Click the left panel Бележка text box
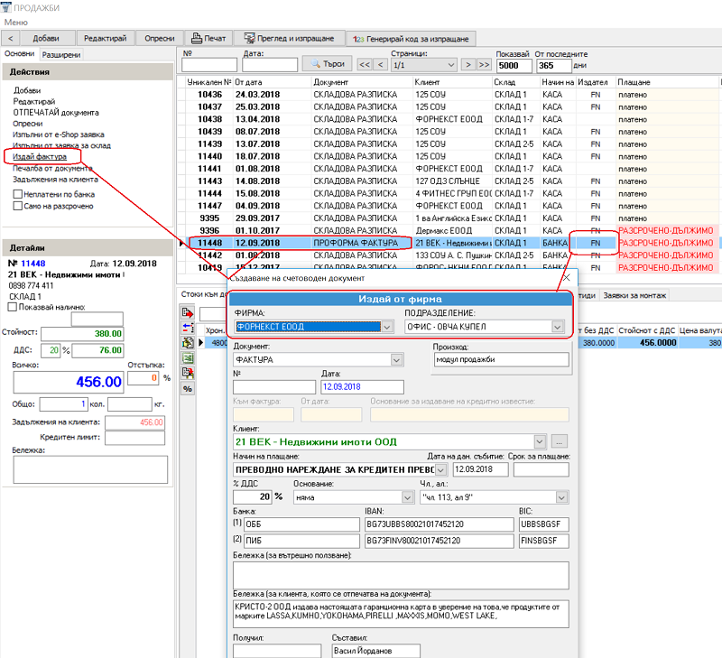This screenshot has width=722, height=658. point(90,469)
